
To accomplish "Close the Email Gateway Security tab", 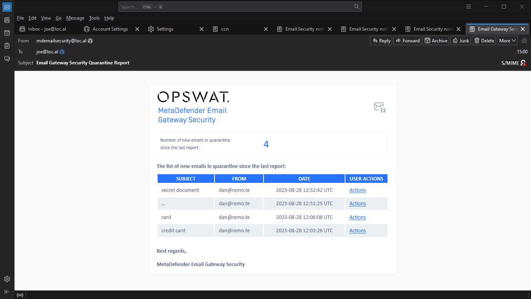I will (x=523, y=29).
